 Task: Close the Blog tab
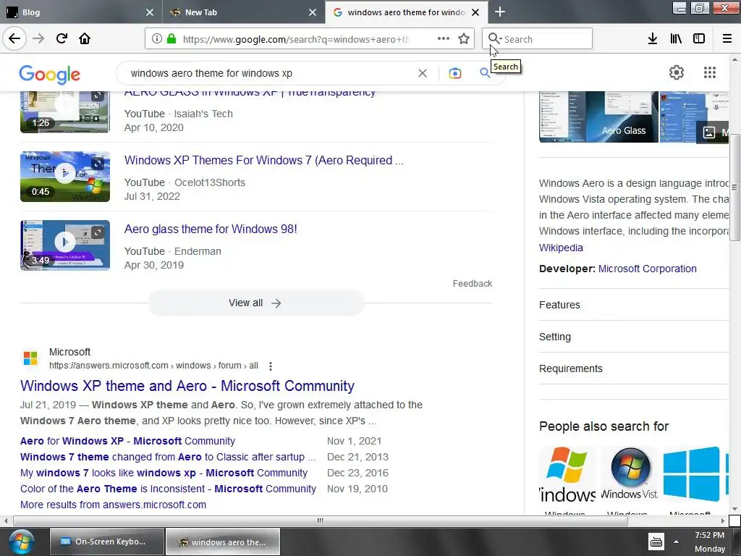coord(150,12)
